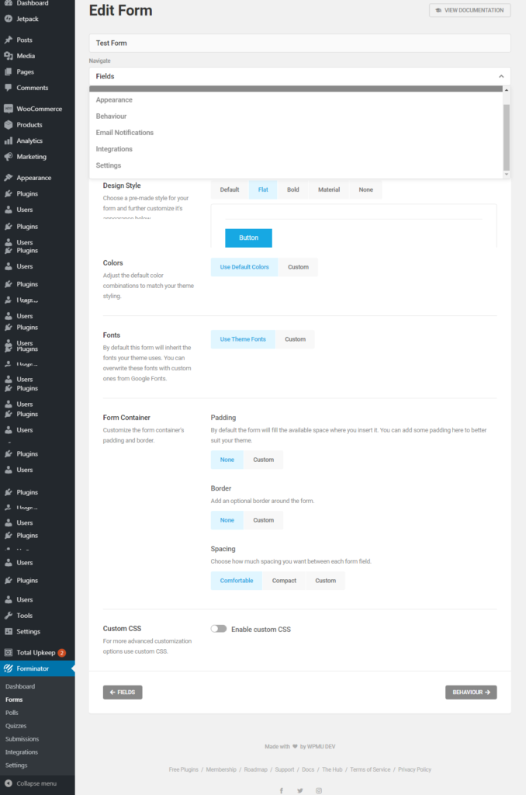
Task: Choose Custom under Border
Action: (x=264, y=520)
